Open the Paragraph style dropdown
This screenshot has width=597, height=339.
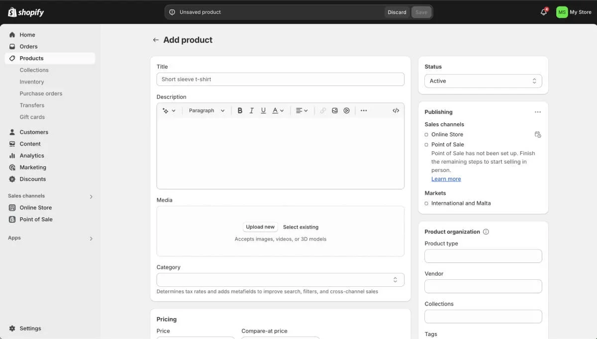point(205,110)
